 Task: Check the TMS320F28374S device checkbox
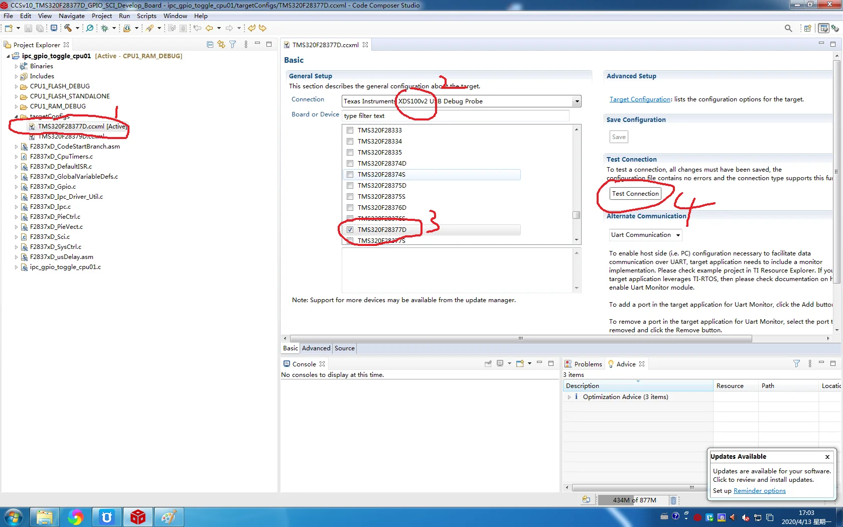350,175
